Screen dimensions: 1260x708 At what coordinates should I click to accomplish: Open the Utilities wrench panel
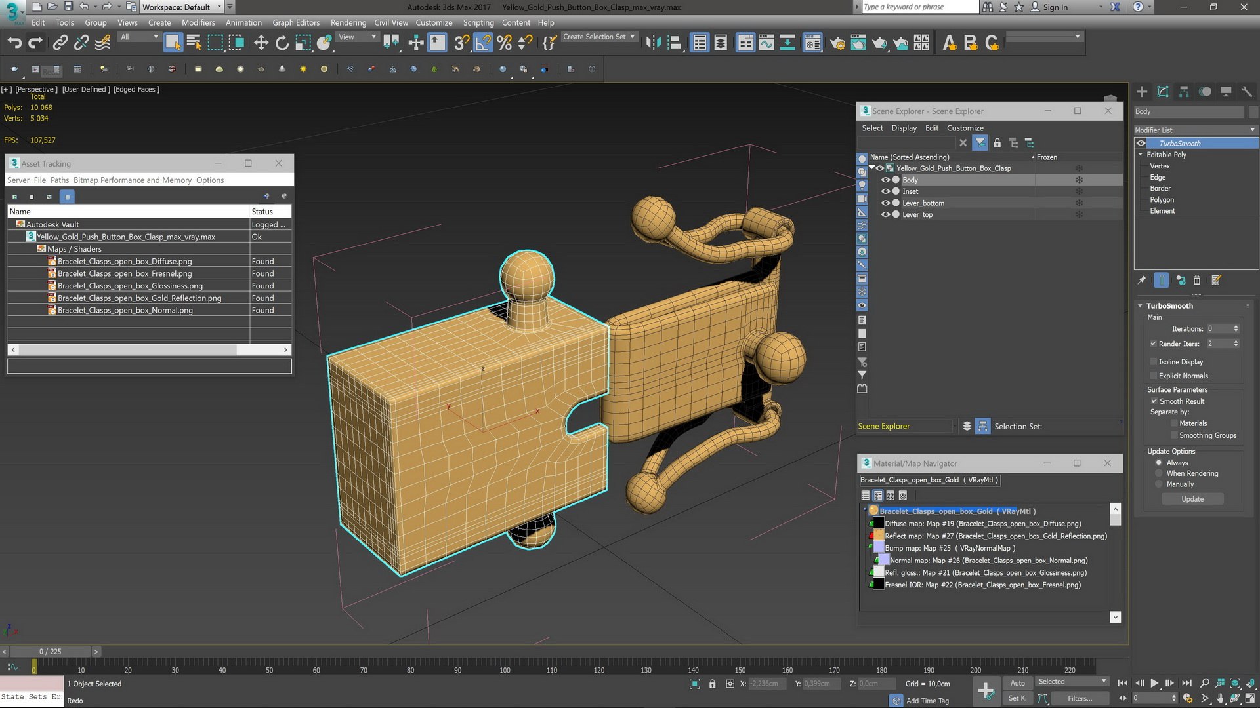click(x=1247, y=92)
